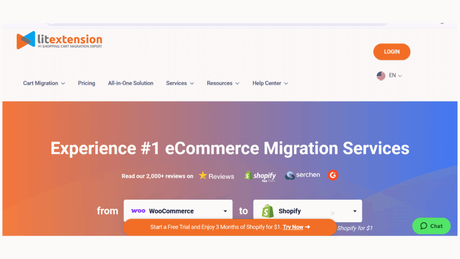Open the Pricing page
Screen dimensions: 460x259
(86, 83)
